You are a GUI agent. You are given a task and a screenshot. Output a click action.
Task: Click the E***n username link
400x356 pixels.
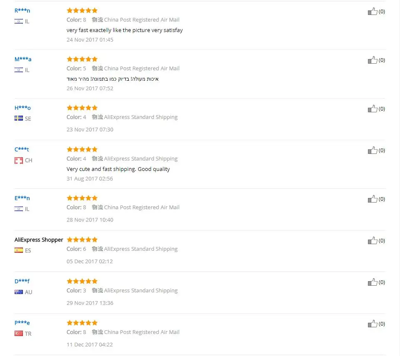(22, 198)
